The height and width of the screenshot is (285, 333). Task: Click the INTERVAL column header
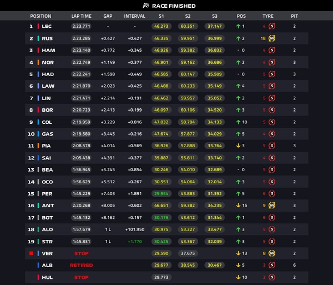pos(135,16)
